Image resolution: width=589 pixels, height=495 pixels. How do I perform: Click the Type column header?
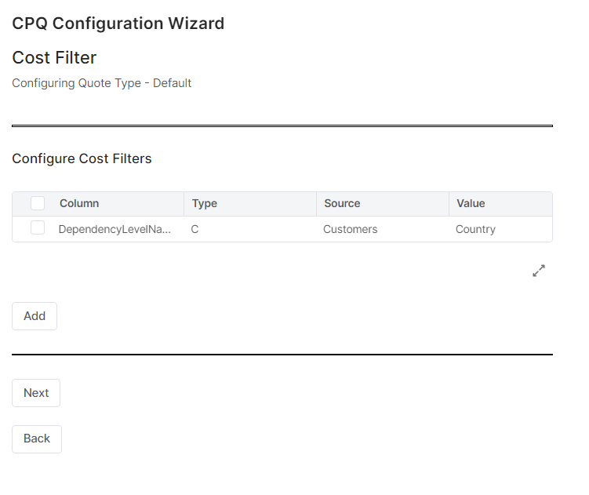205,204
